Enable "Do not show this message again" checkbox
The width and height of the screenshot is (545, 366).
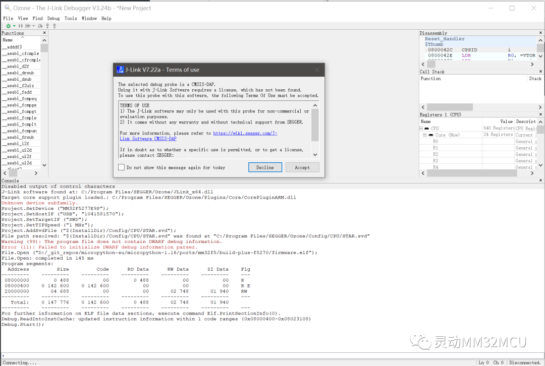(x=121, y=167)
